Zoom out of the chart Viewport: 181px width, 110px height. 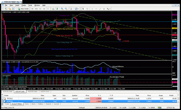coord(66,9)
